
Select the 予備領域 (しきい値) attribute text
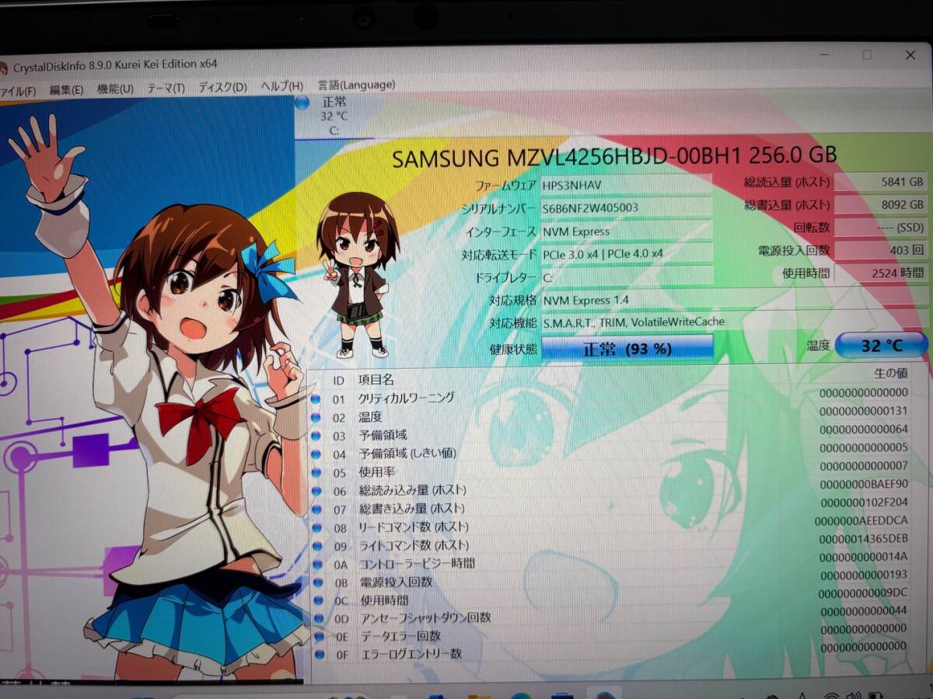point(407,453)
